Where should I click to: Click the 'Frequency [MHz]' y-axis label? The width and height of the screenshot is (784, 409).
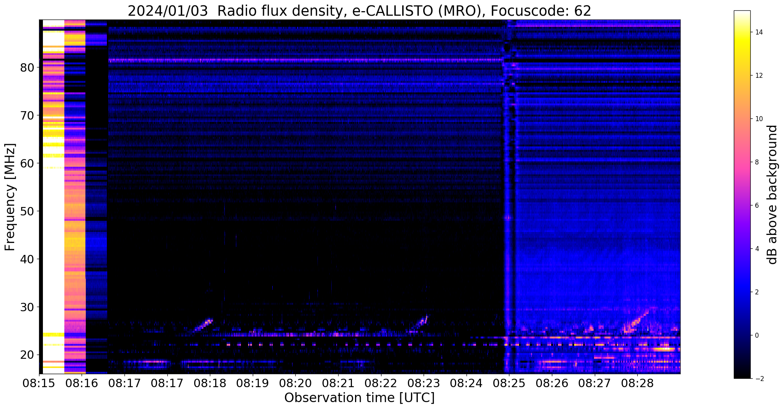(10, 197)
